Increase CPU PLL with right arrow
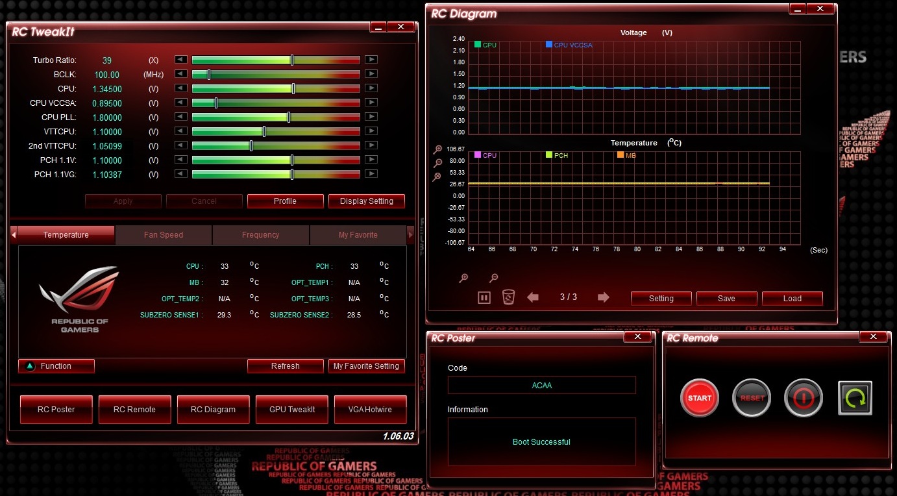 [x=371, y=117]
